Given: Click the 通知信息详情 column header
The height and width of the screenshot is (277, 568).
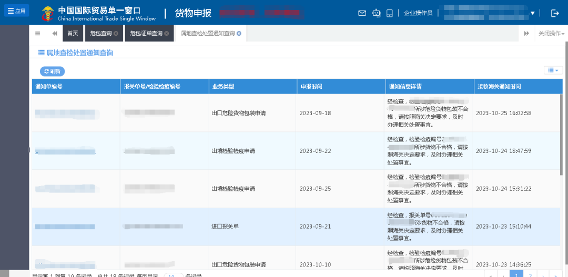Looking at the screenshot, I should point(429,87).
